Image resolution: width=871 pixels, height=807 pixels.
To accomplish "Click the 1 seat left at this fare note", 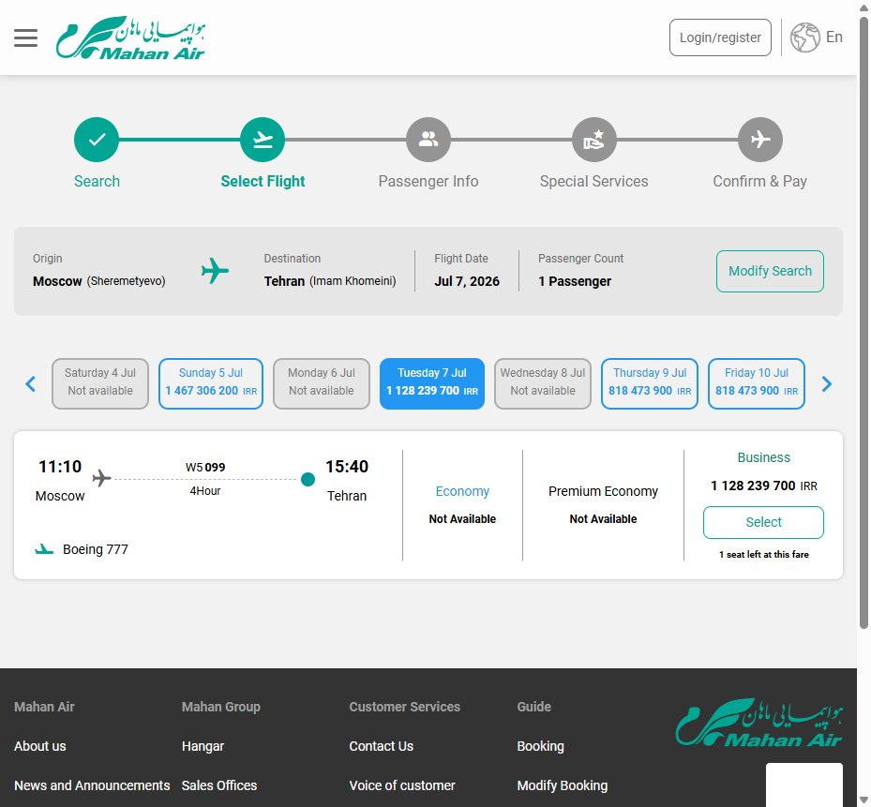I will pyautogui.click(x=764, y=554).
